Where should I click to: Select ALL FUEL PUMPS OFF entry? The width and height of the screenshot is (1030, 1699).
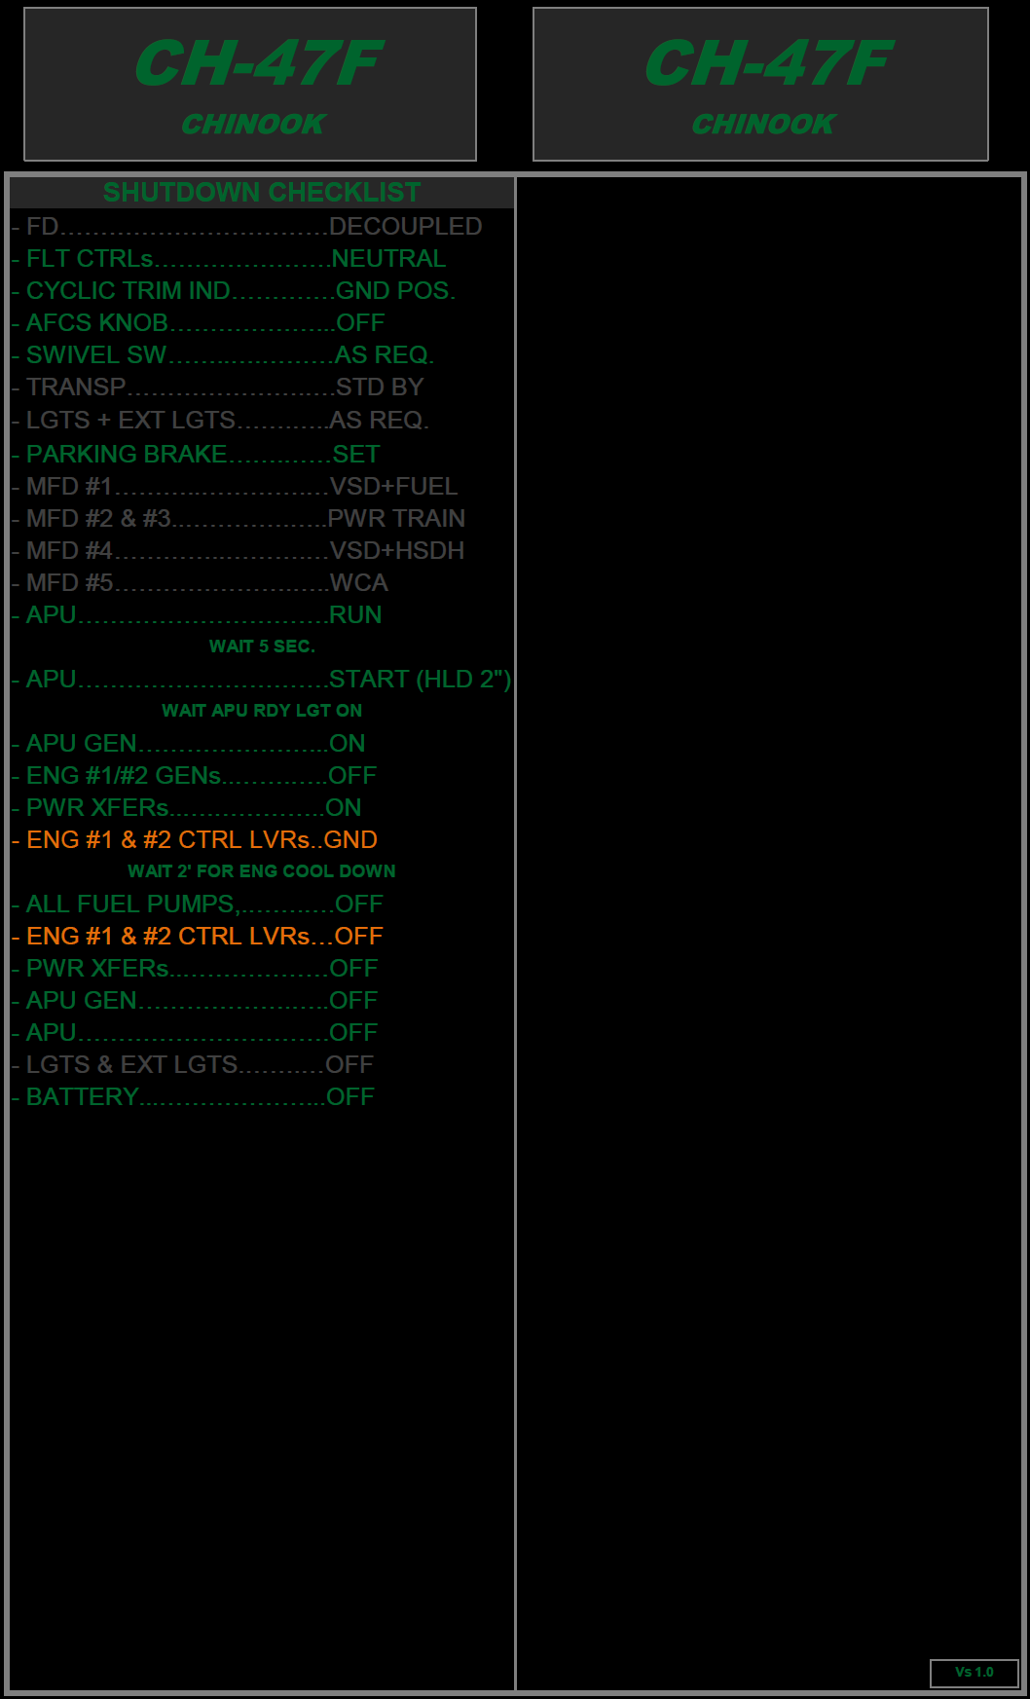click(x=198, y=904)
